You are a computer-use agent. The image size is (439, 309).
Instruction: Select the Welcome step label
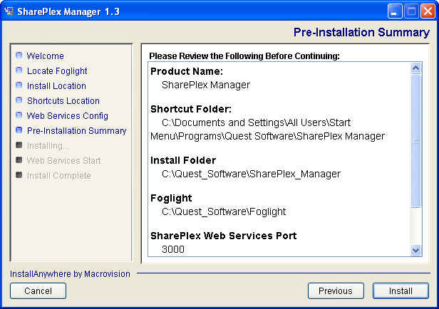tap(45, 56)
